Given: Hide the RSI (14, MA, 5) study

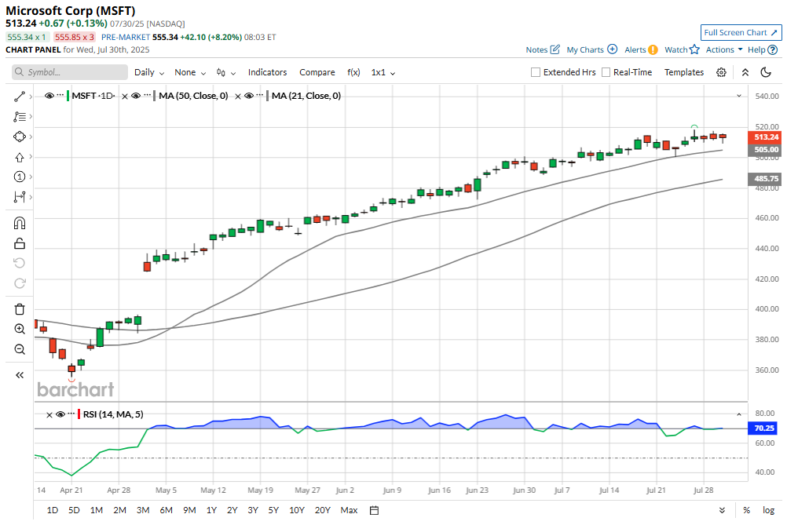Looking at the screenshot, I should click(x=60, y=414).
